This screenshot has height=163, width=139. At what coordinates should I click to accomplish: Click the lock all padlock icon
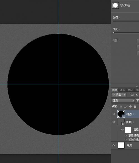(135, 107)
